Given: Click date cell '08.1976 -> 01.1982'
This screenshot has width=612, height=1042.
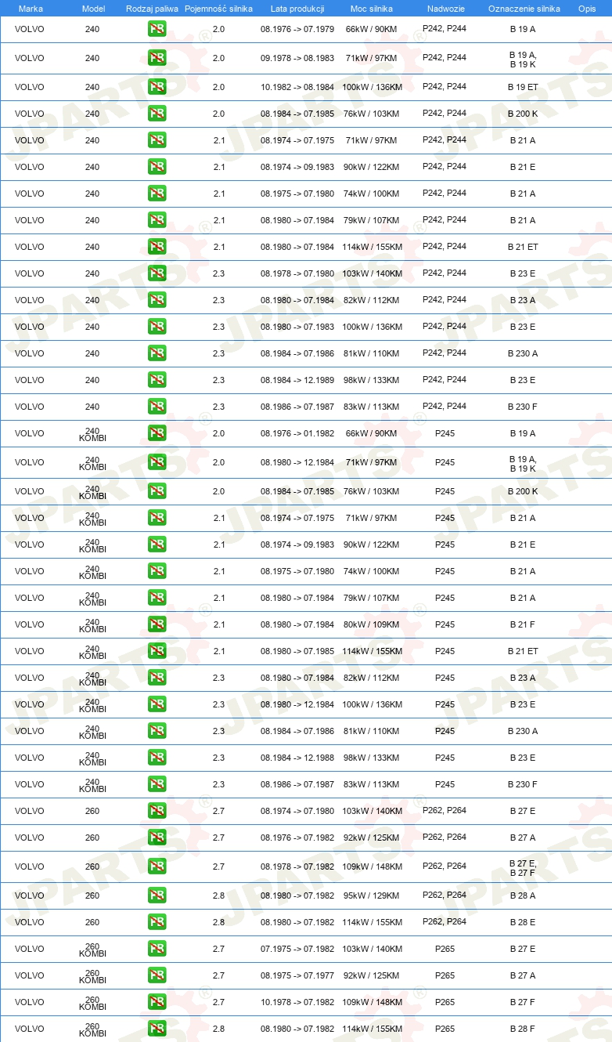Looking at the screenshot, I should (297, 433).
